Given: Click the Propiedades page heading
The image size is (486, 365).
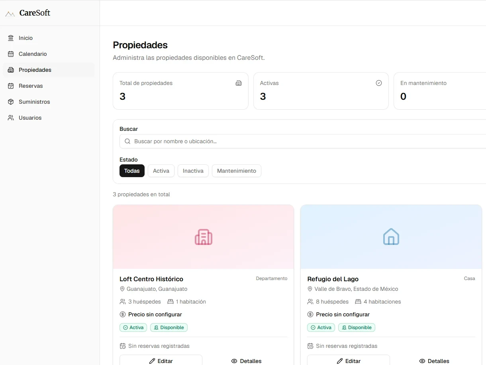Looking at the screenshot, I should click(140, 45).
